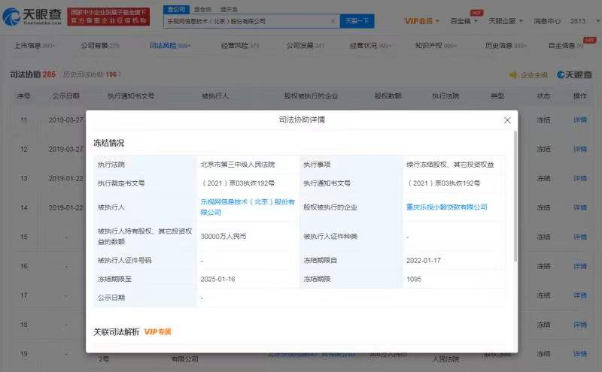Screen dimensions: 602x372
Task: Click the 天眼一下 search button
Action: point(357,21)
